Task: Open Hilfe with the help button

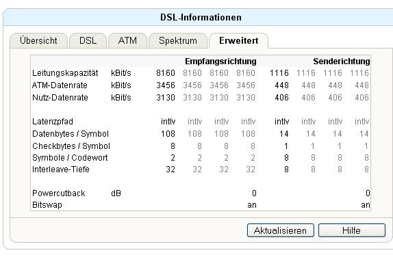Action: 352,230
